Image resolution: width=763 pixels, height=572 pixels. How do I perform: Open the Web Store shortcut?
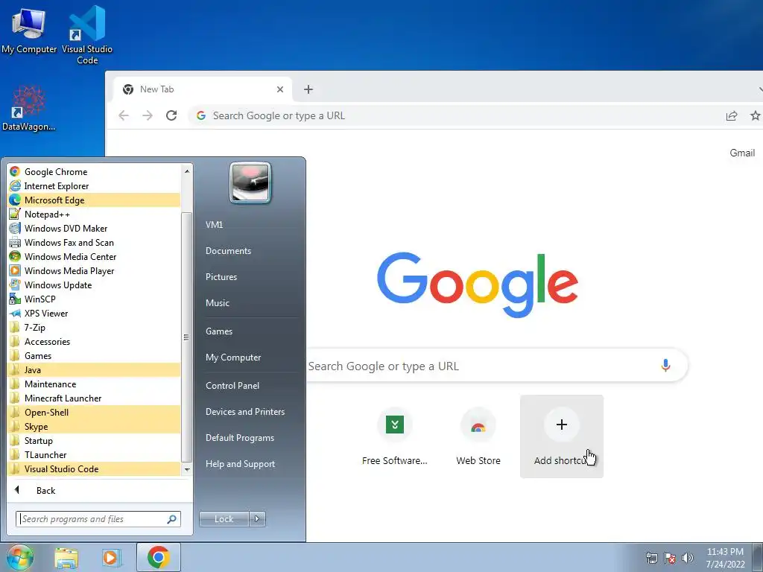478,436
